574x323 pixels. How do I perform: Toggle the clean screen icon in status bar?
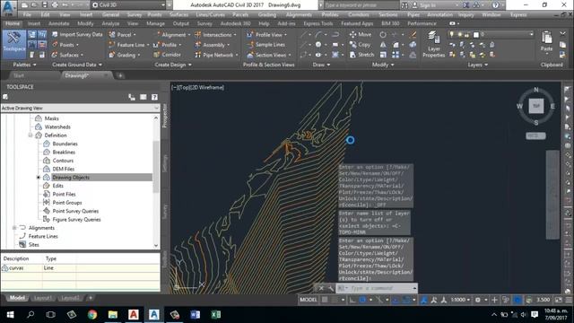(x=559, y=300)
